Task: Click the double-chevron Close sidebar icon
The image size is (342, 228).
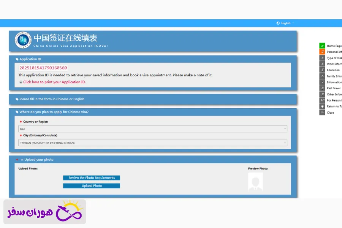Action: [x=322, y=112]
